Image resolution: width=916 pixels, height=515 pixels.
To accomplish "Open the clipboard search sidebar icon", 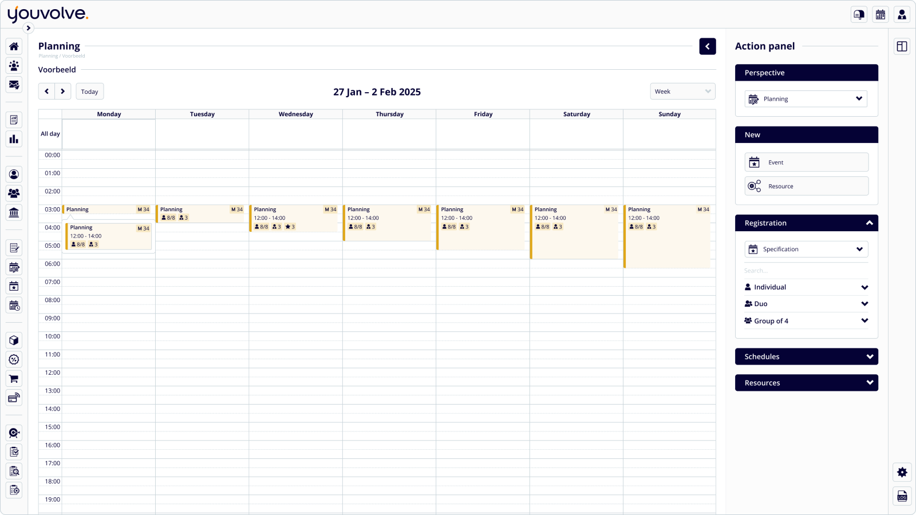I will (14, 472).
